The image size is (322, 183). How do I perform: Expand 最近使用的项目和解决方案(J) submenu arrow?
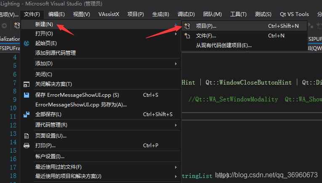point(176,176)
